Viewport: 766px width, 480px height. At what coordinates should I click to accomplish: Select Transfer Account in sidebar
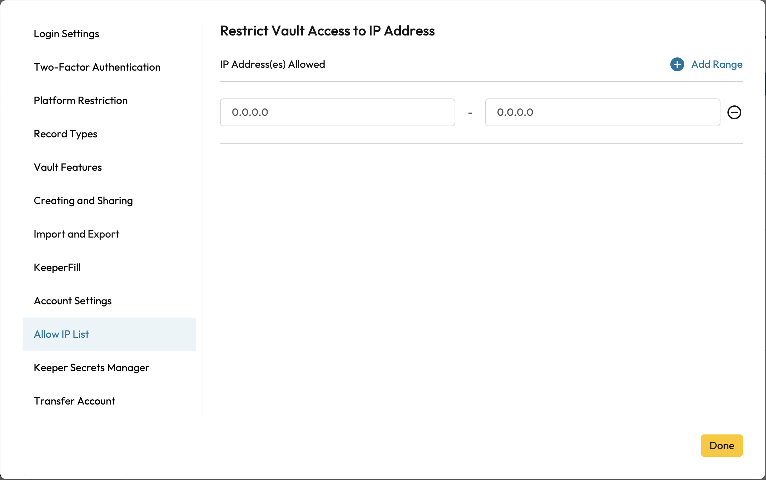pyautogui.click(x=74, y=401)
